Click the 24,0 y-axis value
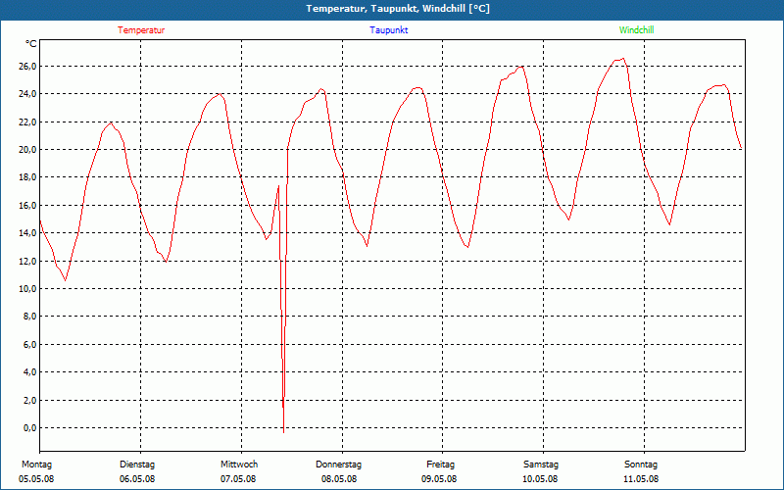This screenshot has height=490, width=784. (x=27, y=93)
